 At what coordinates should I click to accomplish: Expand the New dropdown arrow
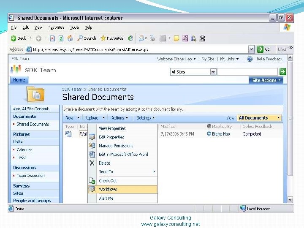click(79, 118)
